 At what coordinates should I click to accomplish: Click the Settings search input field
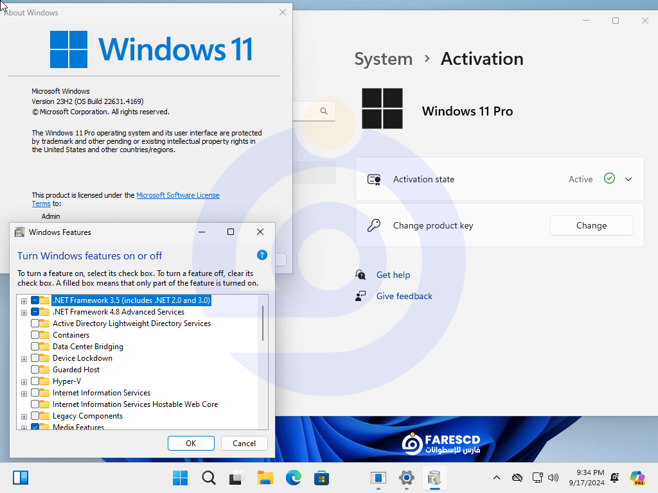pyautogui.click(x=314, y=111)
